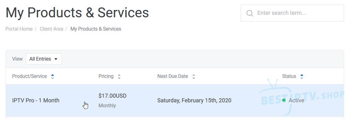Sort by Product/Service column header

30,76
